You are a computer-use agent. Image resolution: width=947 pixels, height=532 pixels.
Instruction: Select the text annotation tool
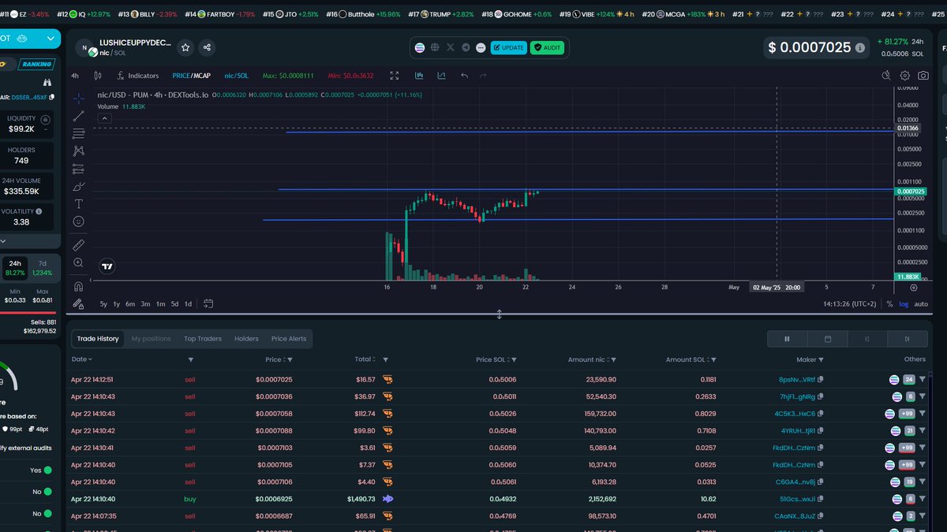78,204
